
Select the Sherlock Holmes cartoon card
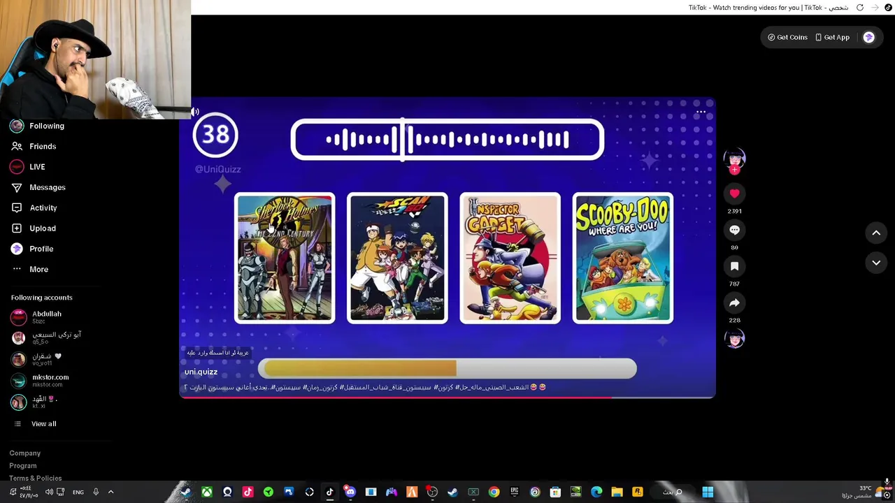click(285, 258)
